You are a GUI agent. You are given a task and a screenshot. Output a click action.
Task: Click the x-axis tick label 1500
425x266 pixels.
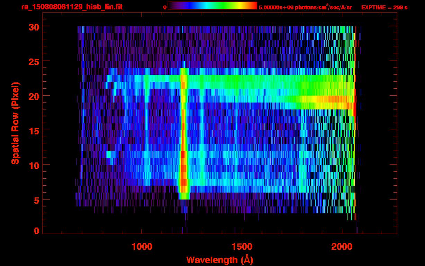click(242, 246)
